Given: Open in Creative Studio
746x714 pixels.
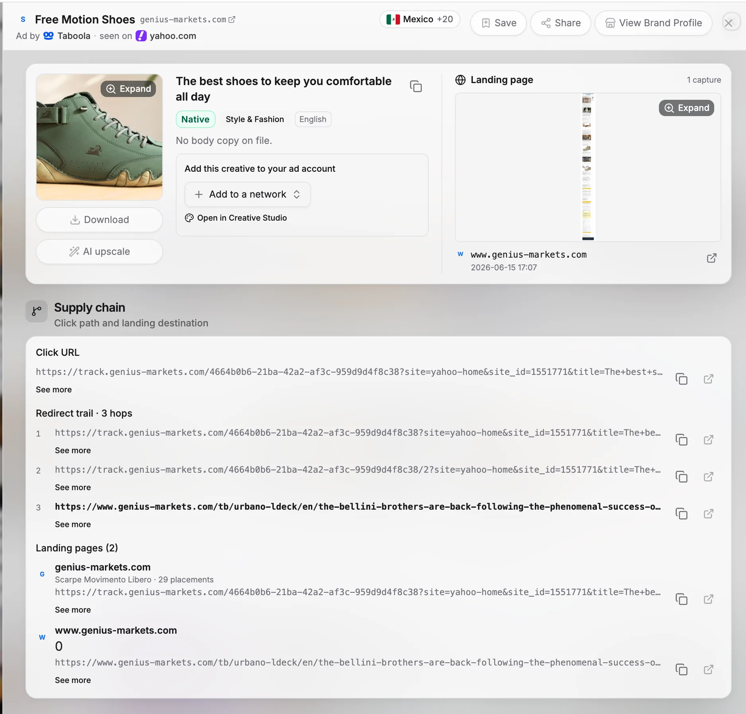Looking at the screenshot, I should click(x=236, y=218).
